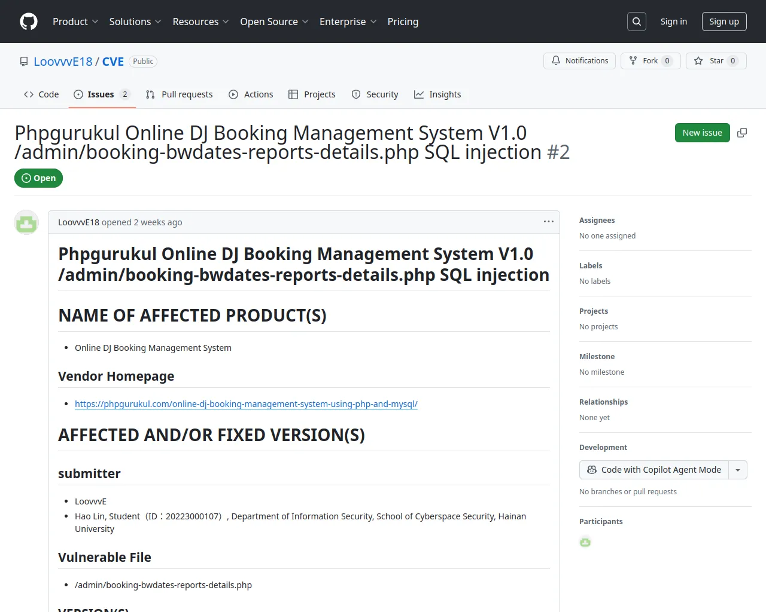This screenshot has width=766, height=612.
Task: Open the Security tab
Action: [375, 94]
